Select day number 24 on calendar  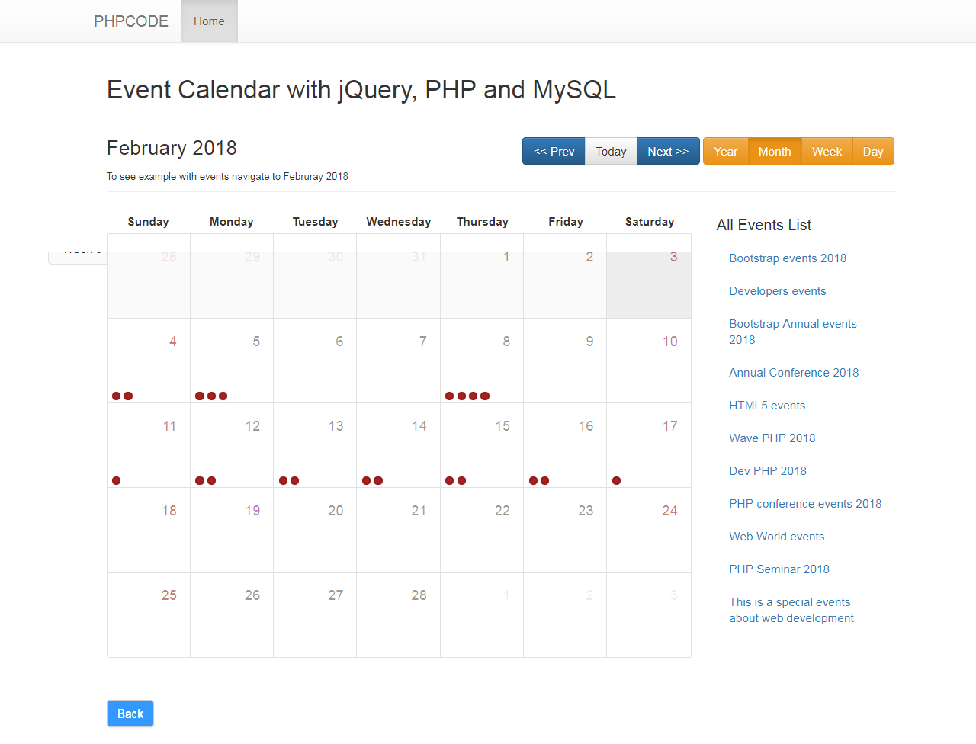(669, 511)
